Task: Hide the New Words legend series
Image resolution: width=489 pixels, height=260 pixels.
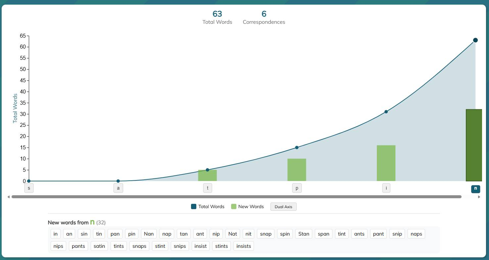Action: (x=247, y=207)
